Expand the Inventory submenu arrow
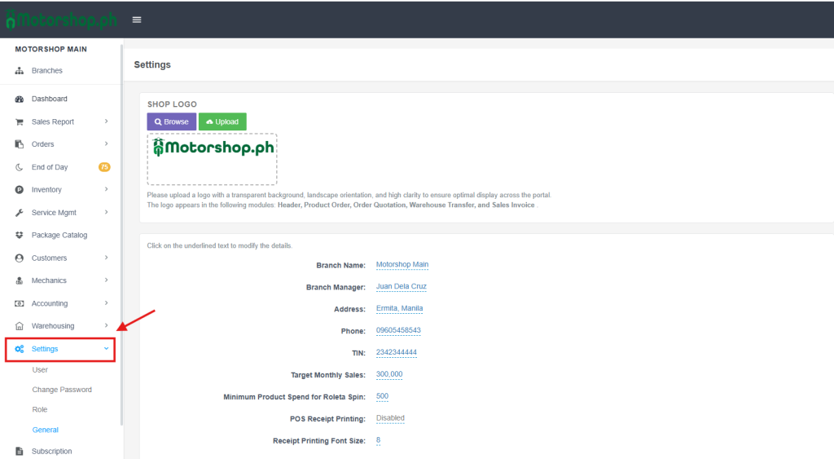This screenshot has height=459, width=834. (x=107, y=190)
